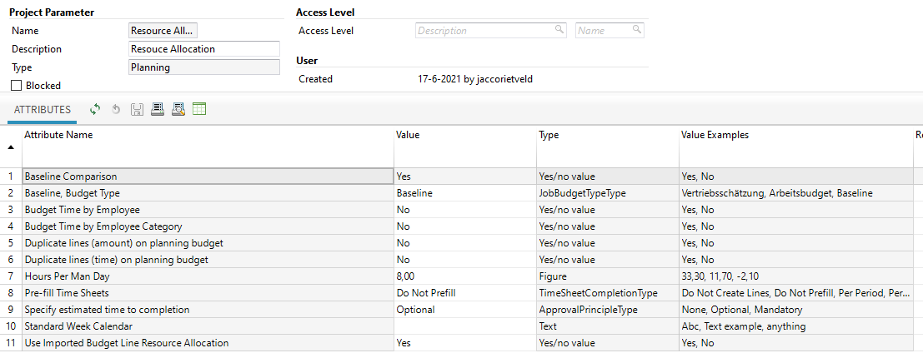This screenshot has height=363, width=923.
Task: Click magnifier icon in Access Level Description field
Action: (x=559, y=30)
